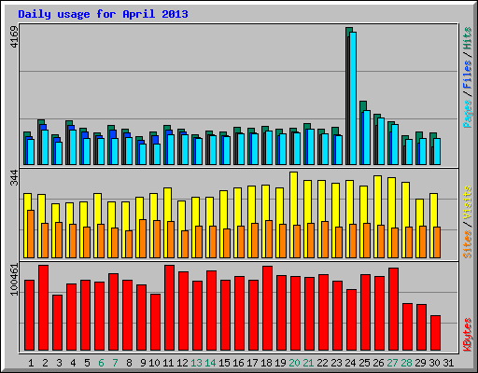Viewport: 478px width, 373px height.
Task: Select the red KBytes bar for day 2
Action: [x=44, y=308]
